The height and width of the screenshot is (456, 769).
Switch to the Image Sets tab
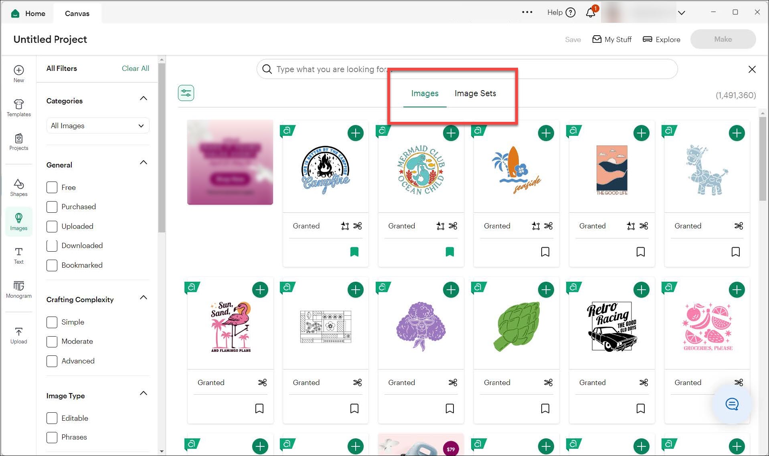[x=475, y=93]
